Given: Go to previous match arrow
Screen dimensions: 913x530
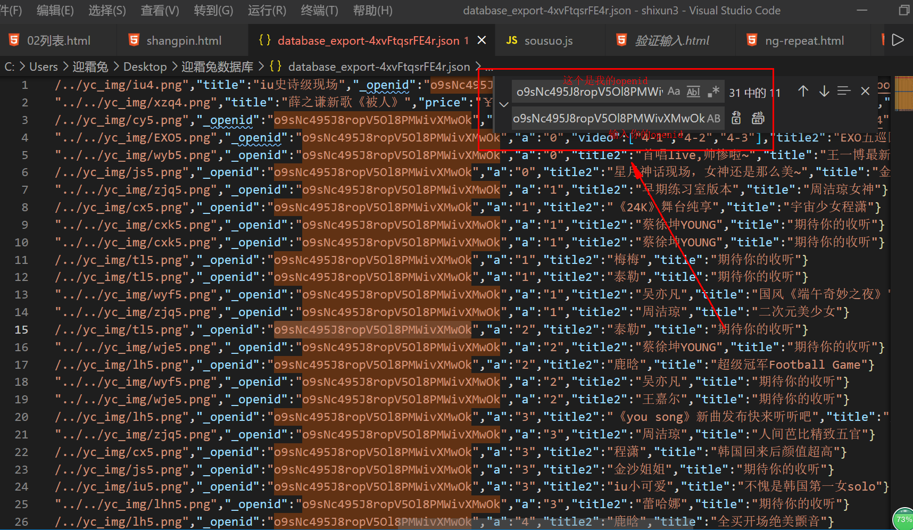Looking at the screenshot, I should click(803, 92).
